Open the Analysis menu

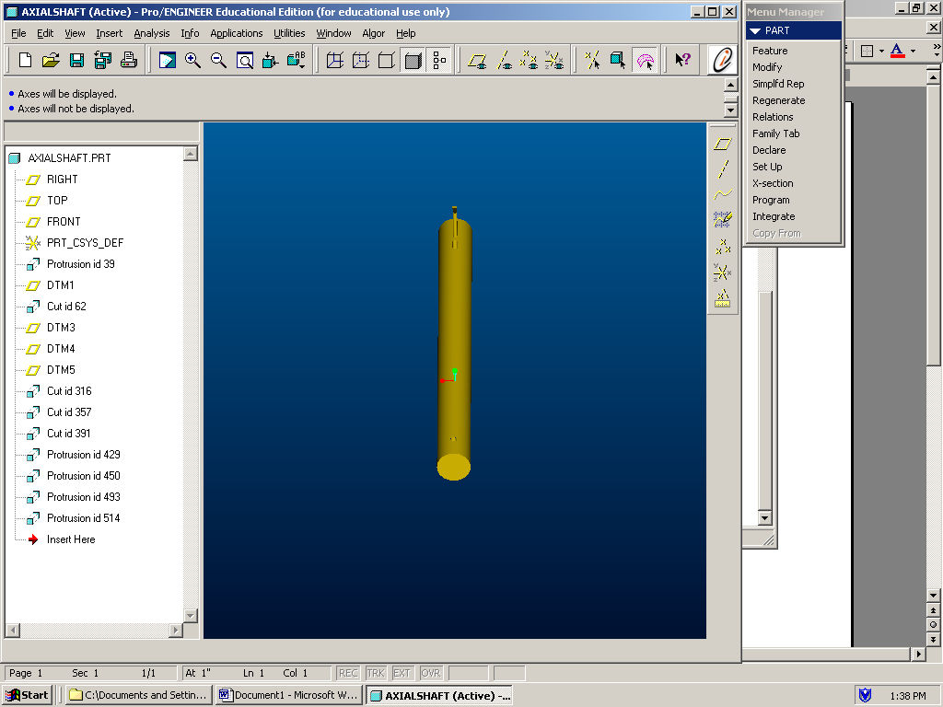click(152, 33)
